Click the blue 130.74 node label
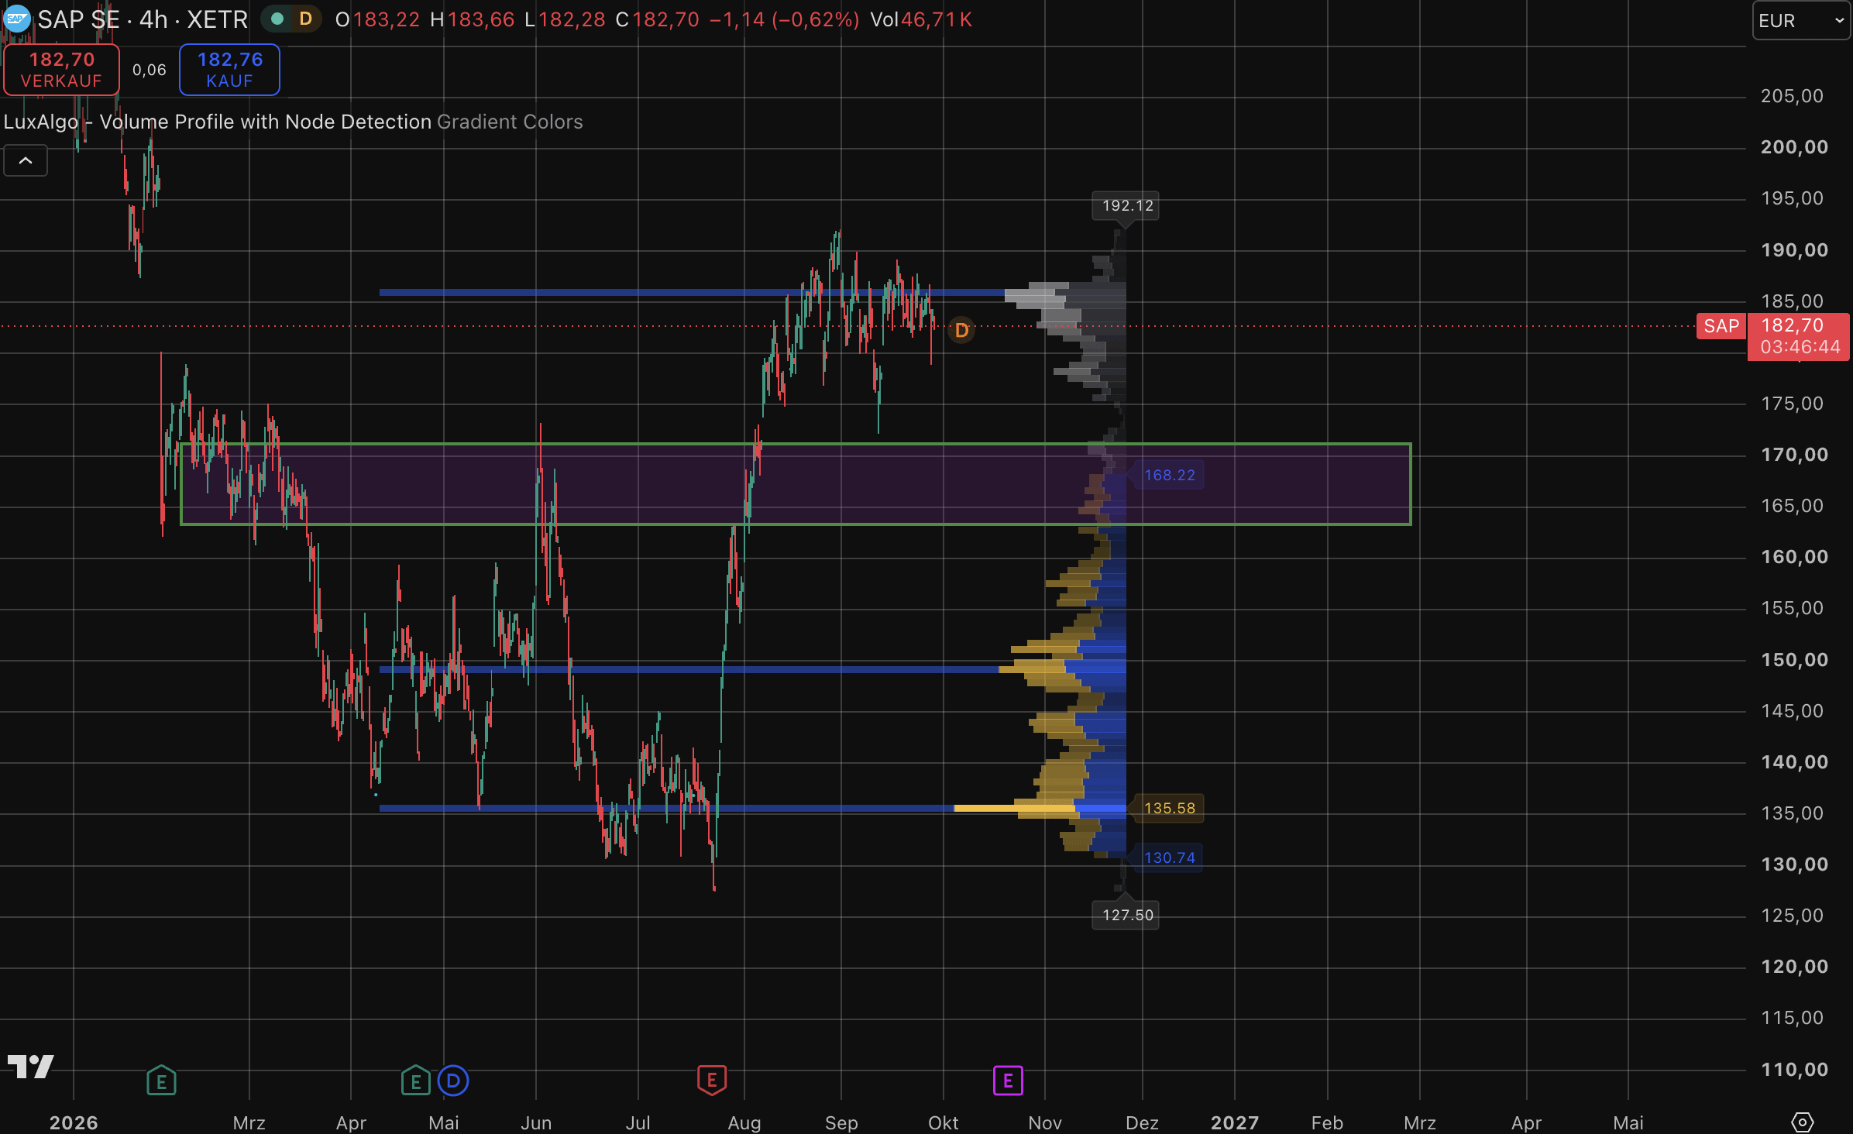Screen dimensions: 1853x1134 (1169, 857)
